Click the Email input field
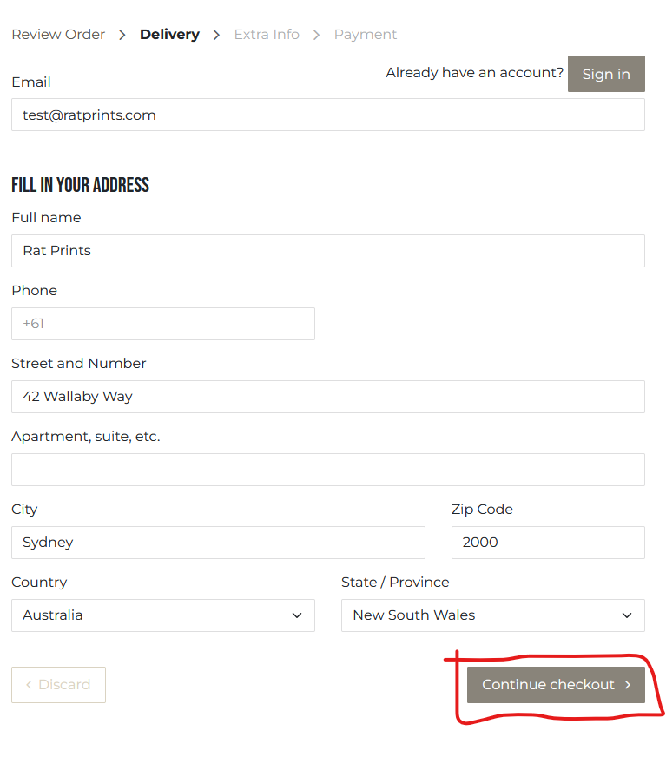The height and width of the screenshot is (757, 666). point(327,115)
